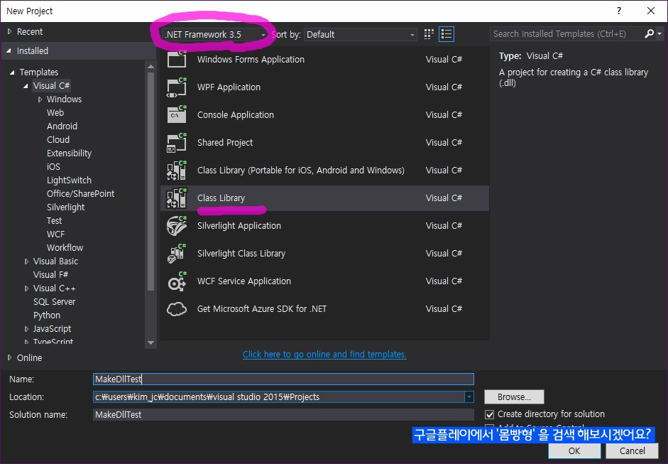Open the Sort by Default dropdown
This screenshot has height=464, width=668.
coord(361,35)
